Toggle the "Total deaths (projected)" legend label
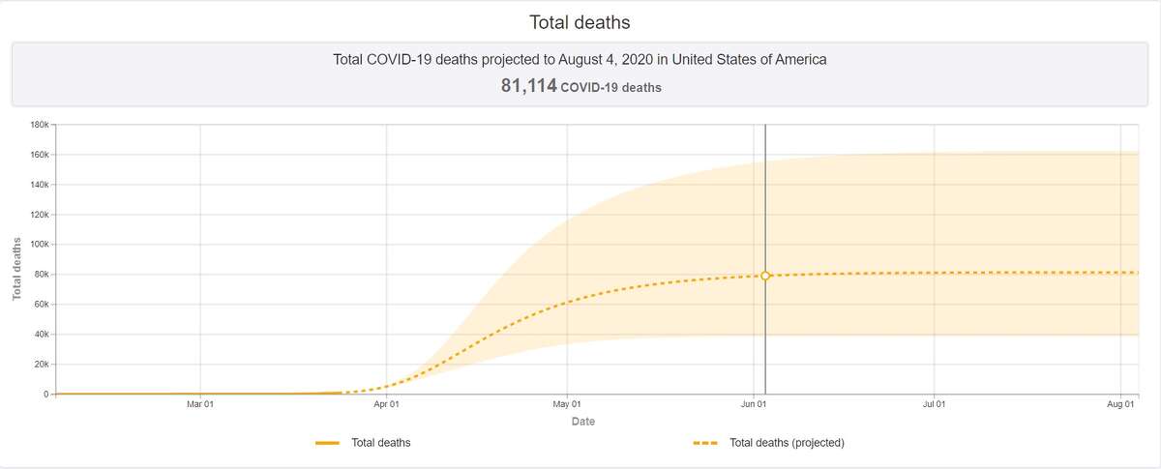1161x469 pixels. pyautogui.click(x=787, y=444)
